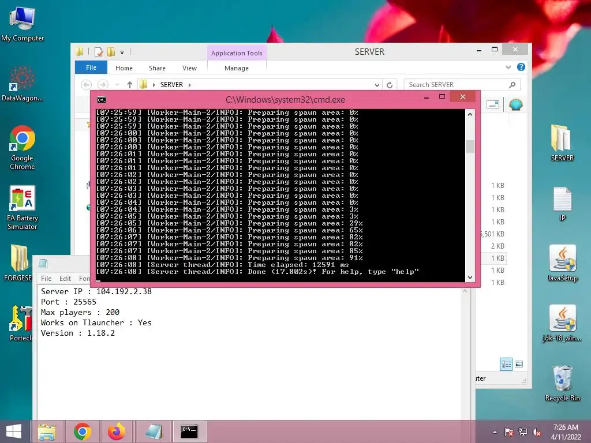Switch to the Share ribbon tab
Screen dimensions: 591x443
coord(157,68)
